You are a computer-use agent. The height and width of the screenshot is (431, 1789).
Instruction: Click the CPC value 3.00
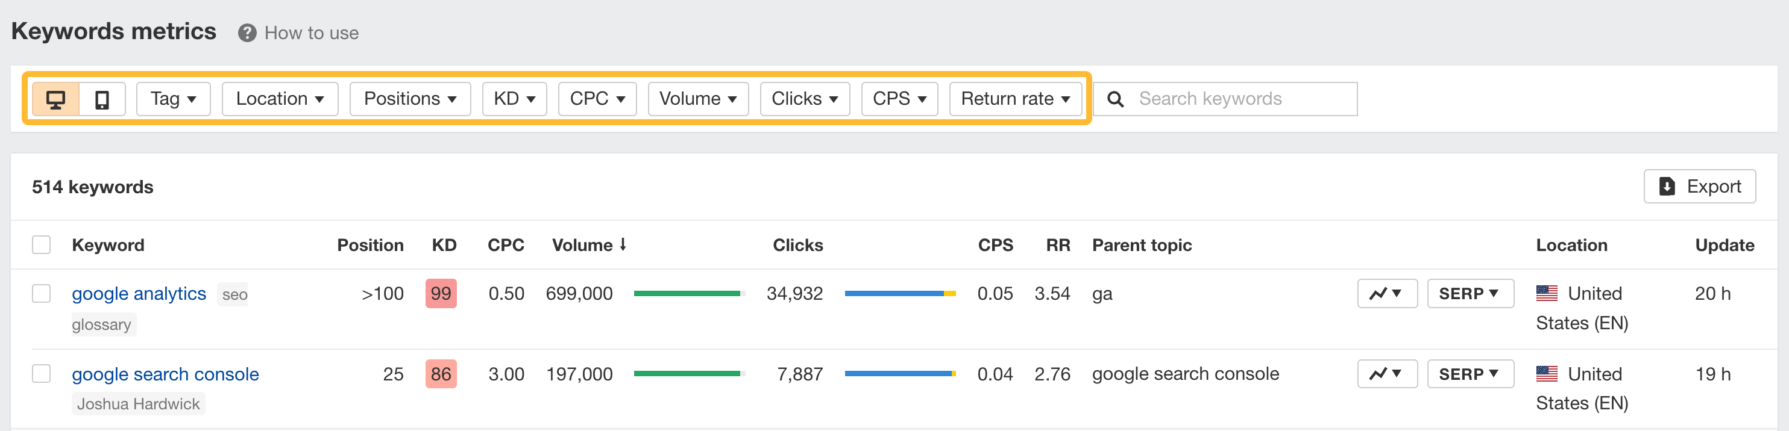click(x=506, y=374)
